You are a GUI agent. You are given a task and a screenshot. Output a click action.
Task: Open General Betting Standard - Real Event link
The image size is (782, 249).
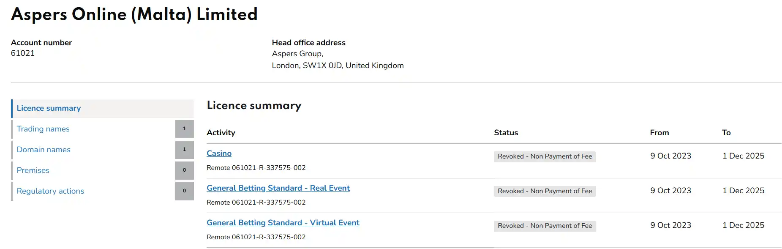tap(278, 188)
